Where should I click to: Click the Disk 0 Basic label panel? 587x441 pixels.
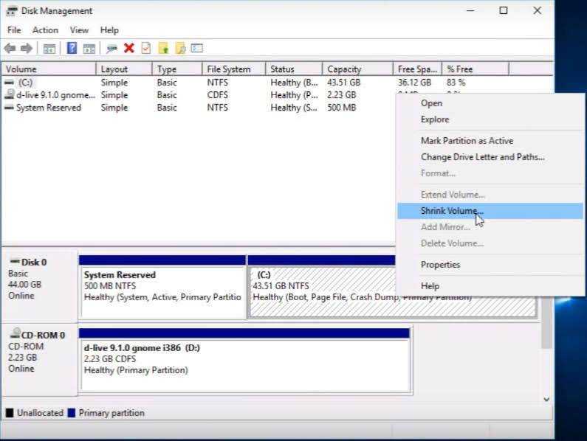coord(39,286)
